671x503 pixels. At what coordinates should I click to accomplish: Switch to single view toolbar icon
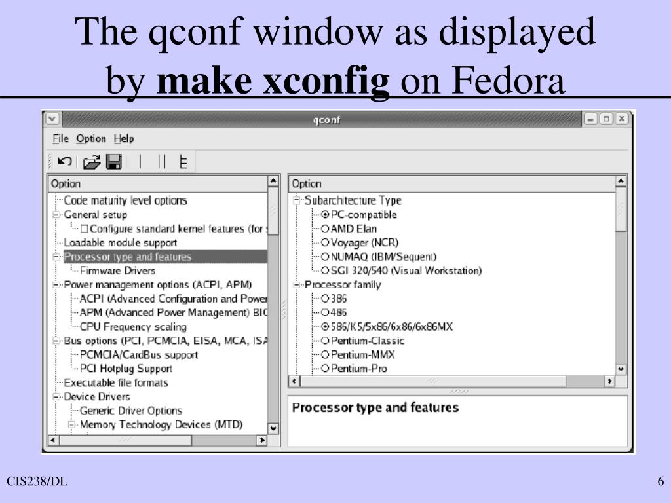pos(140,162)
